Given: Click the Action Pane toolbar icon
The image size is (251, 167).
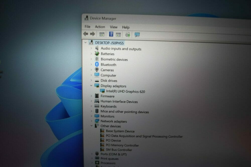Looking at the screenshot, I should (x=118, y=35).
